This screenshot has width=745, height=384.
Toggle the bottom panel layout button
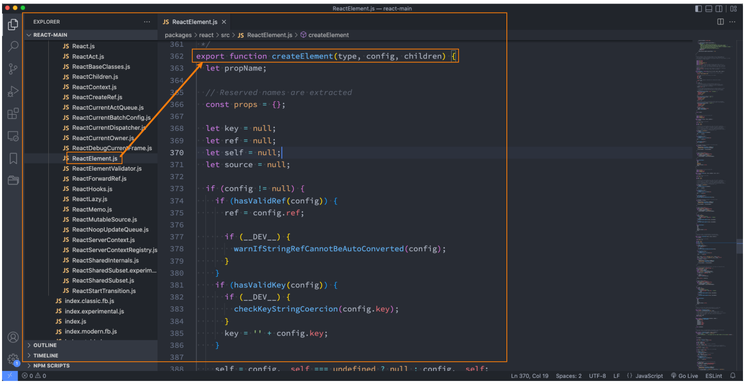pos(709,9)
